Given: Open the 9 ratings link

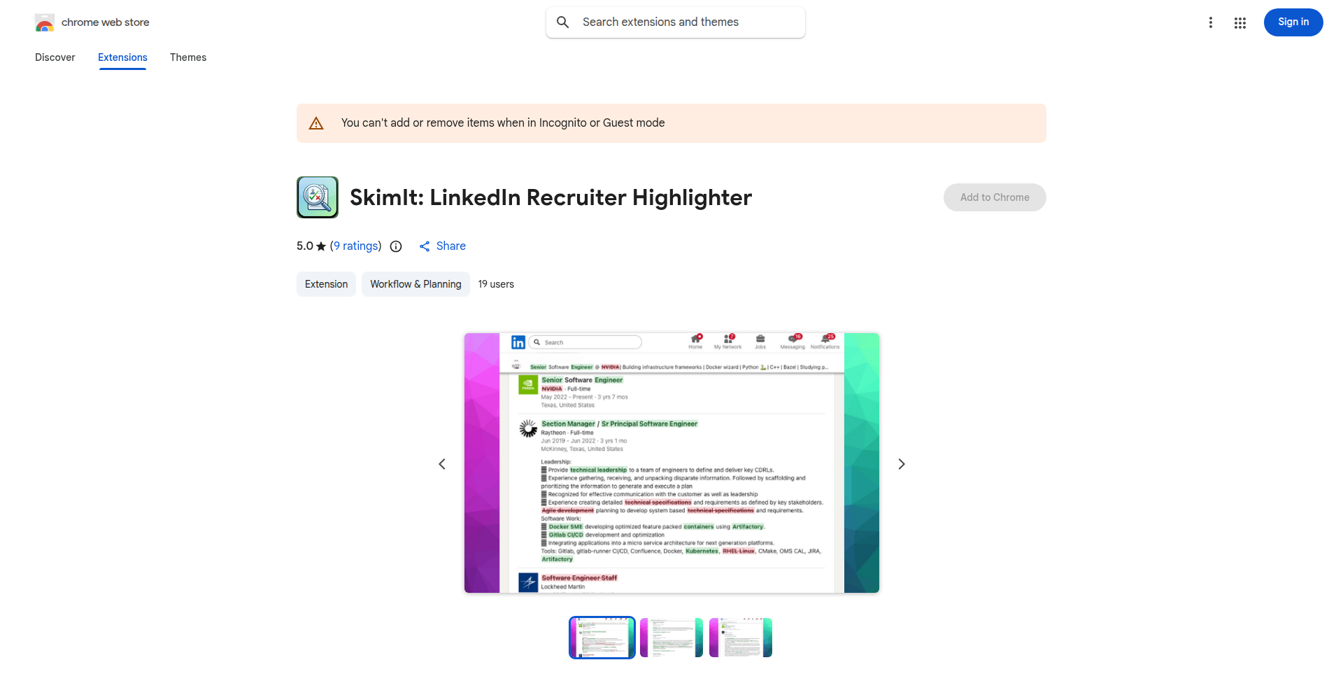Looking at the screenshot, I should [356, 246].
